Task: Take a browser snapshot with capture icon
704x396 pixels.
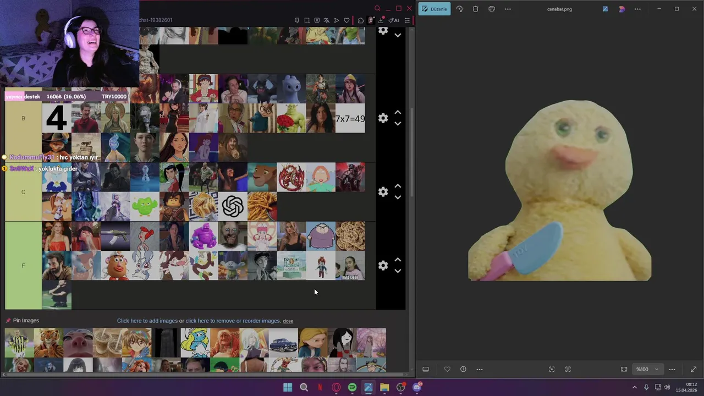Action: (307, 20)
